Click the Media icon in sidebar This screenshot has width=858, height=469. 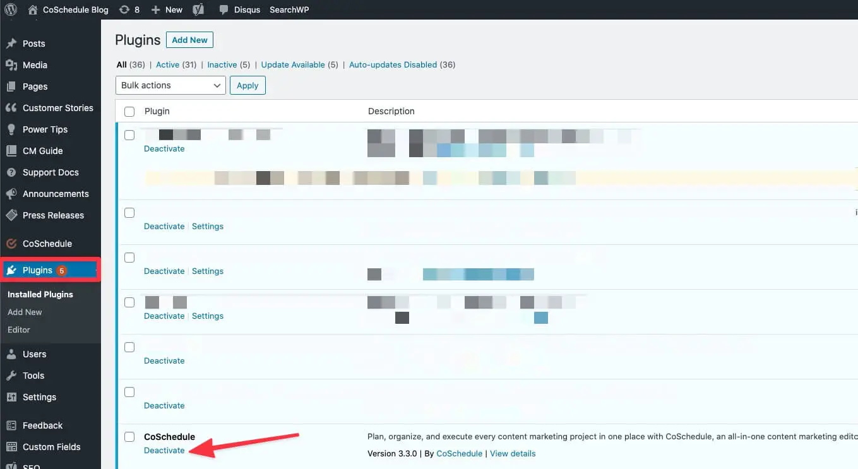pos(11,65)
